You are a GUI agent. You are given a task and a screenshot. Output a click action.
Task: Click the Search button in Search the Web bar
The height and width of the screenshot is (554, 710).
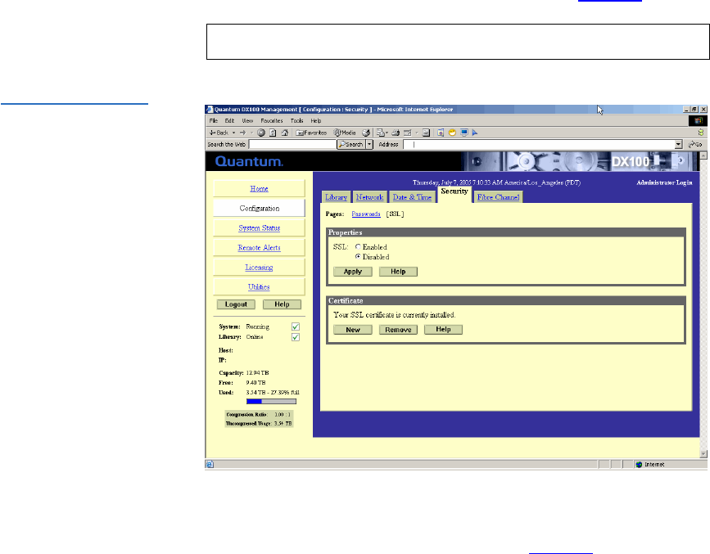351,144
